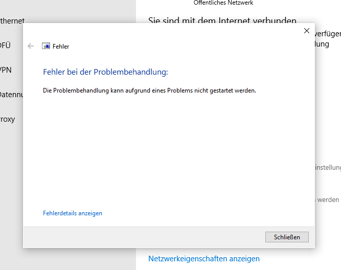Close the Fehler dialog with the X
The image size is (341, 270).
click(307, 31)
